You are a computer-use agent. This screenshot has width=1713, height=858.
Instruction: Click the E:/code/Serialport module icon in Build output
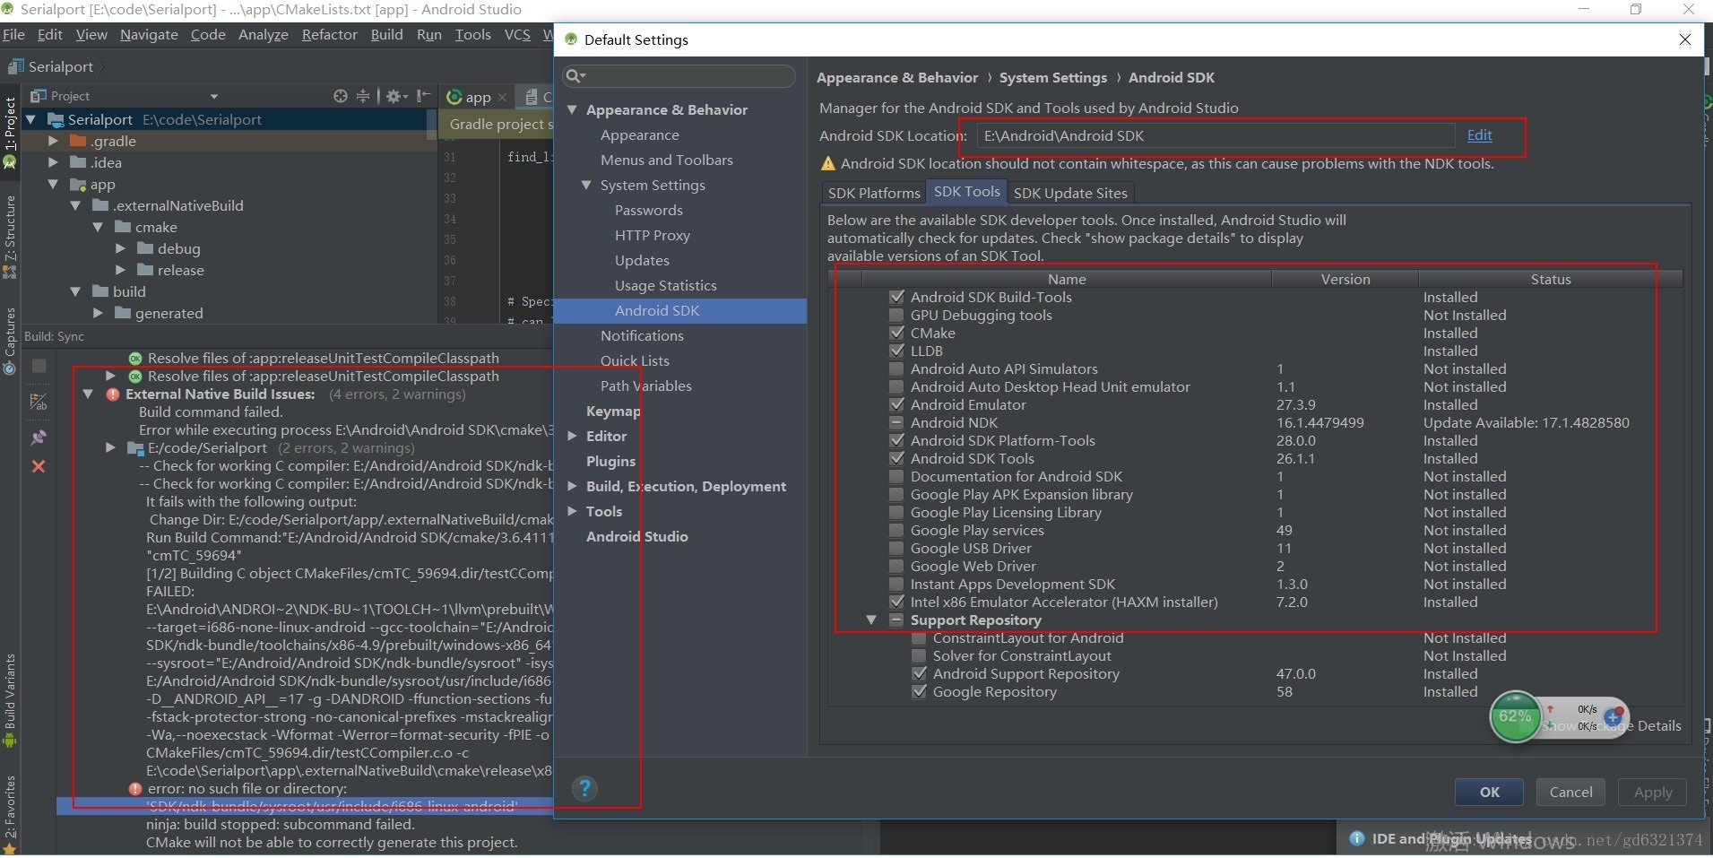tap(135, 448)
